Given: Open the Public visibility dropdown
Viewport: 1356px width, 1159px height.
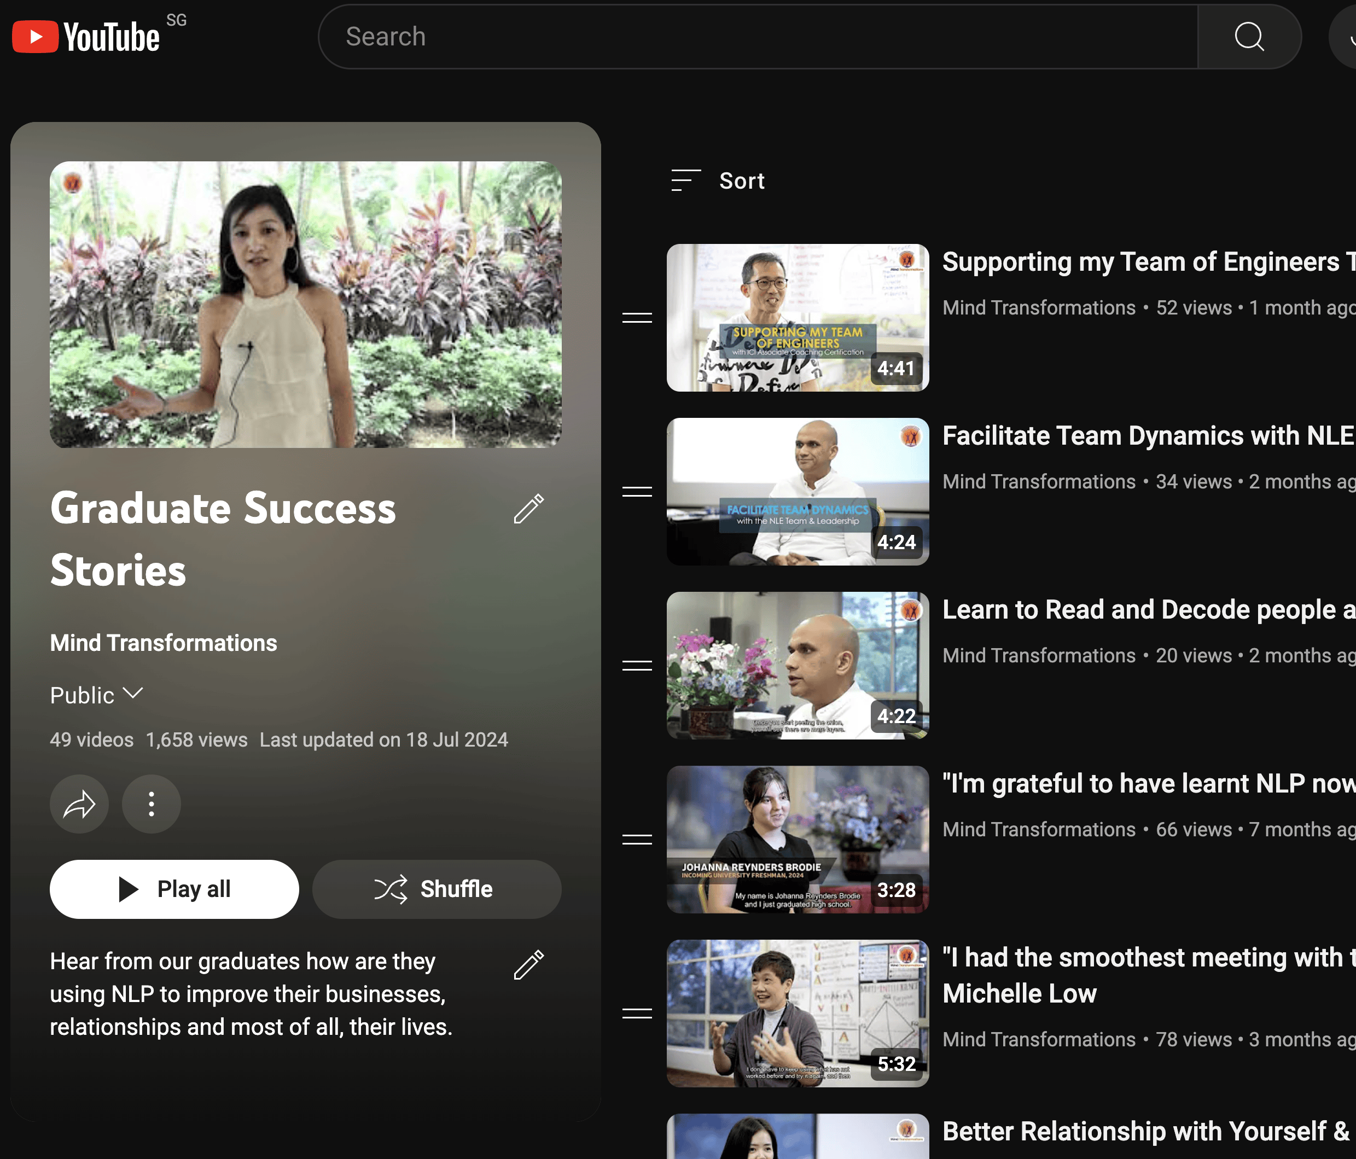Looking at the screenshot, I should pos(97,695).
